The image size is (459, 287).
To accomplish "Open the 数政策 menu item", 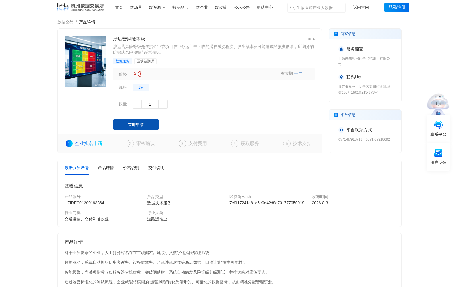I will [221, 8].
